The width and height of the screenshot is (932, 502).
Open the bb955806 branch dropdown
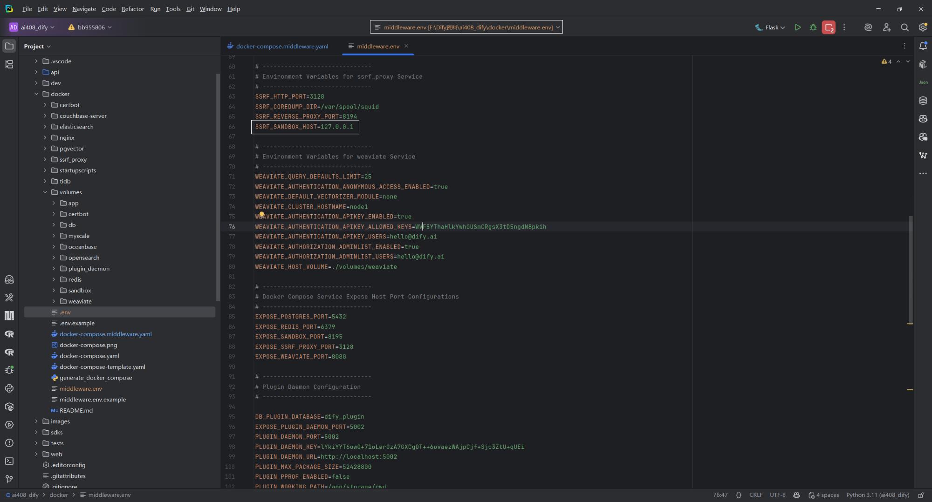pyautogui.click(x=90, y=27)
